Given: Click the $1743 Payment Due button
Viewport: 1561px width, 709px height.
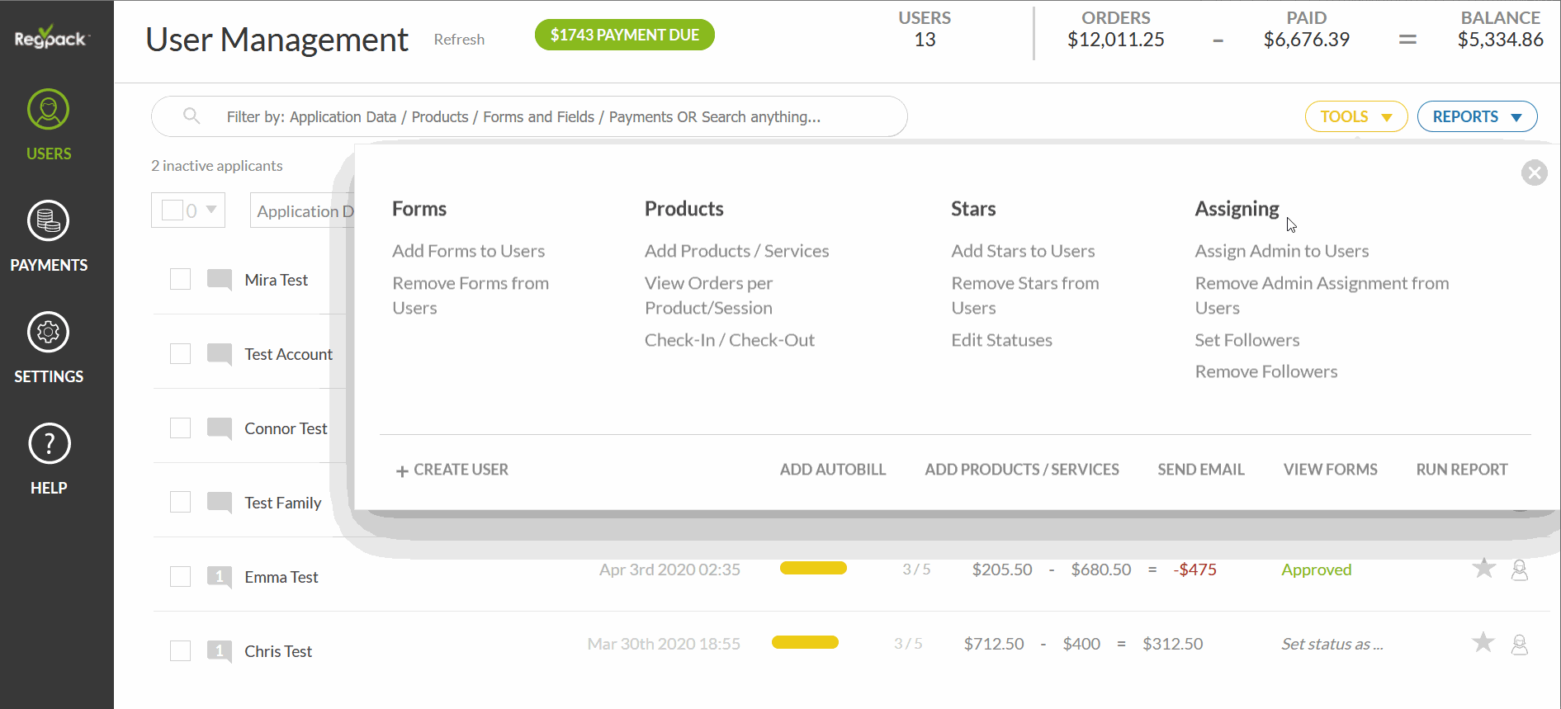Looking at the screenshot, I should click(624, 35).
